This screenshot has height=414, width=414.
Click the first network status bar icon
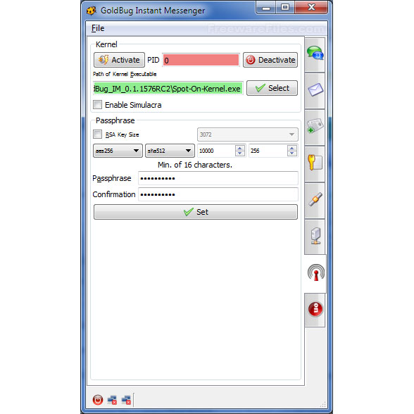click(112, 400)
